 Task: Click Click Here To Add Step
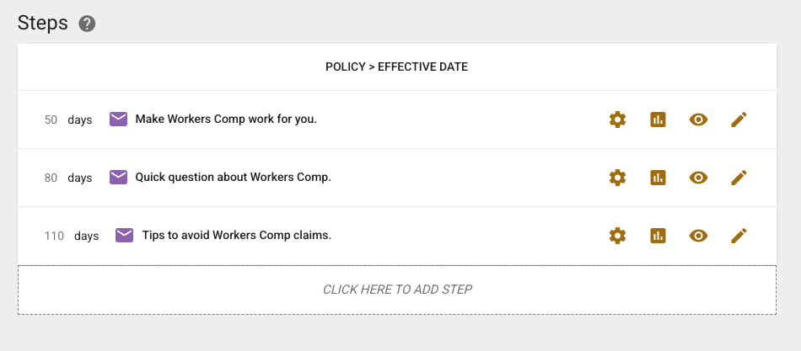point(397,290)
